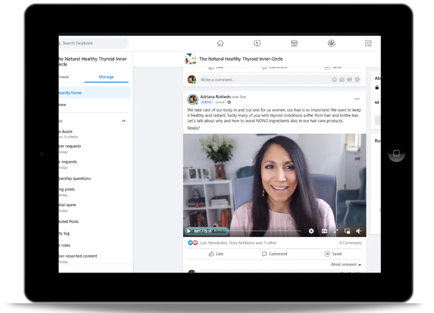Open the Facebook Home icon
This screenshot has width=434, height=313.
(220, 43)
